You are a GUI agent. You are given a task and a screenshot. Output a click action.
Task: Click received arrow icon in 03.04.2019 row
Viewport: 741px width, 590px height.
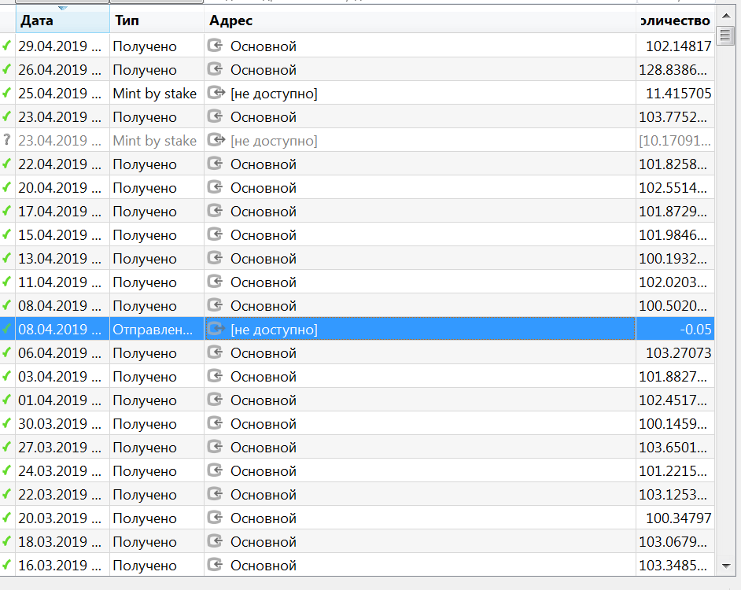point(215,376)
